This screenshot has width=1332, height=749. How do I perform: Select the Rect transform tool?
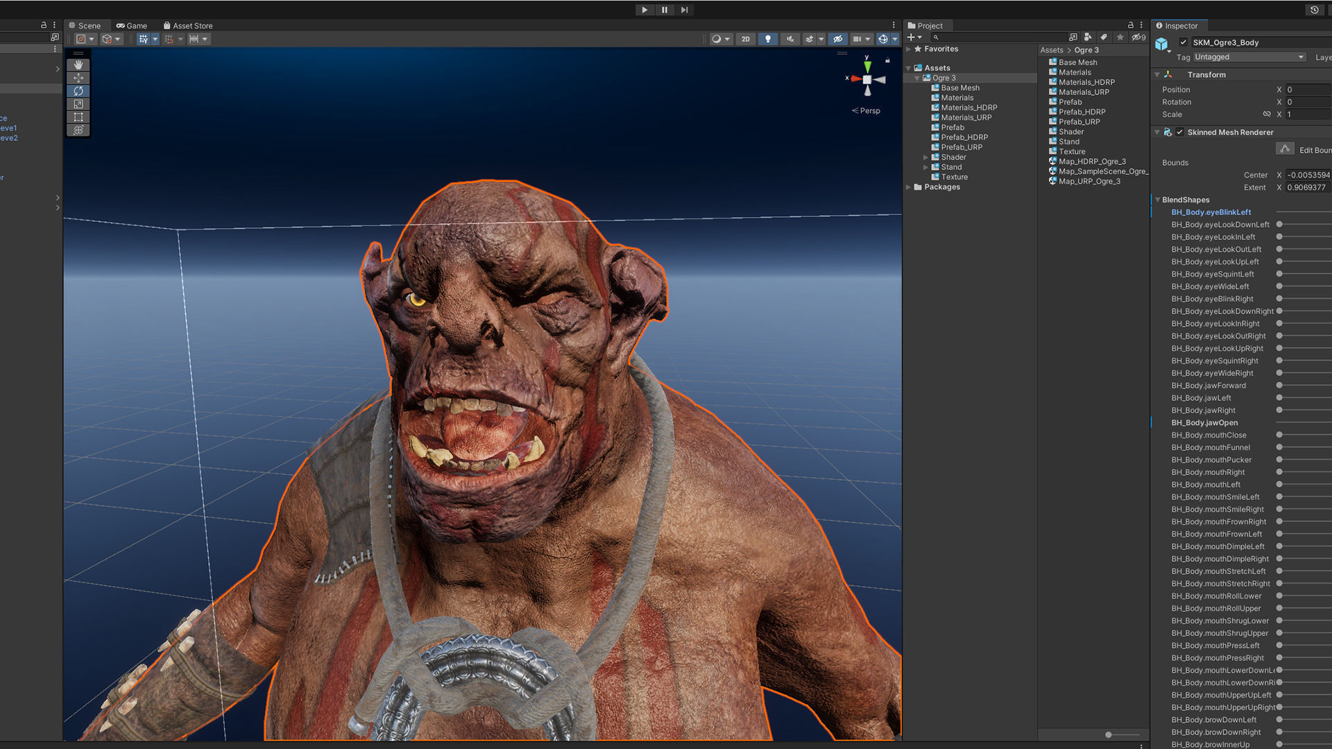pos(78,117)
